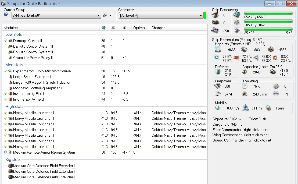Click the capacitor column header icon
Image resolution: width=298 pixels, height=184 pixels.
125,28
